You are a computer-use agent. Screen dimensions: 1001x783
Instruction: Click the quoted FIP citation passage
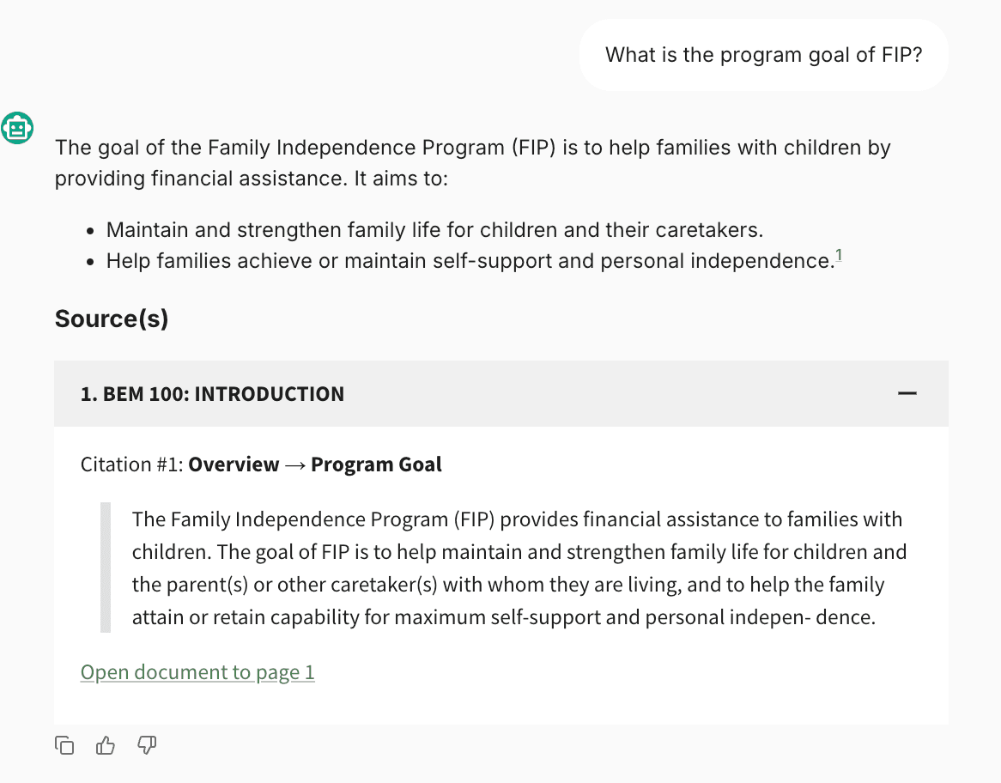point(519,568)
